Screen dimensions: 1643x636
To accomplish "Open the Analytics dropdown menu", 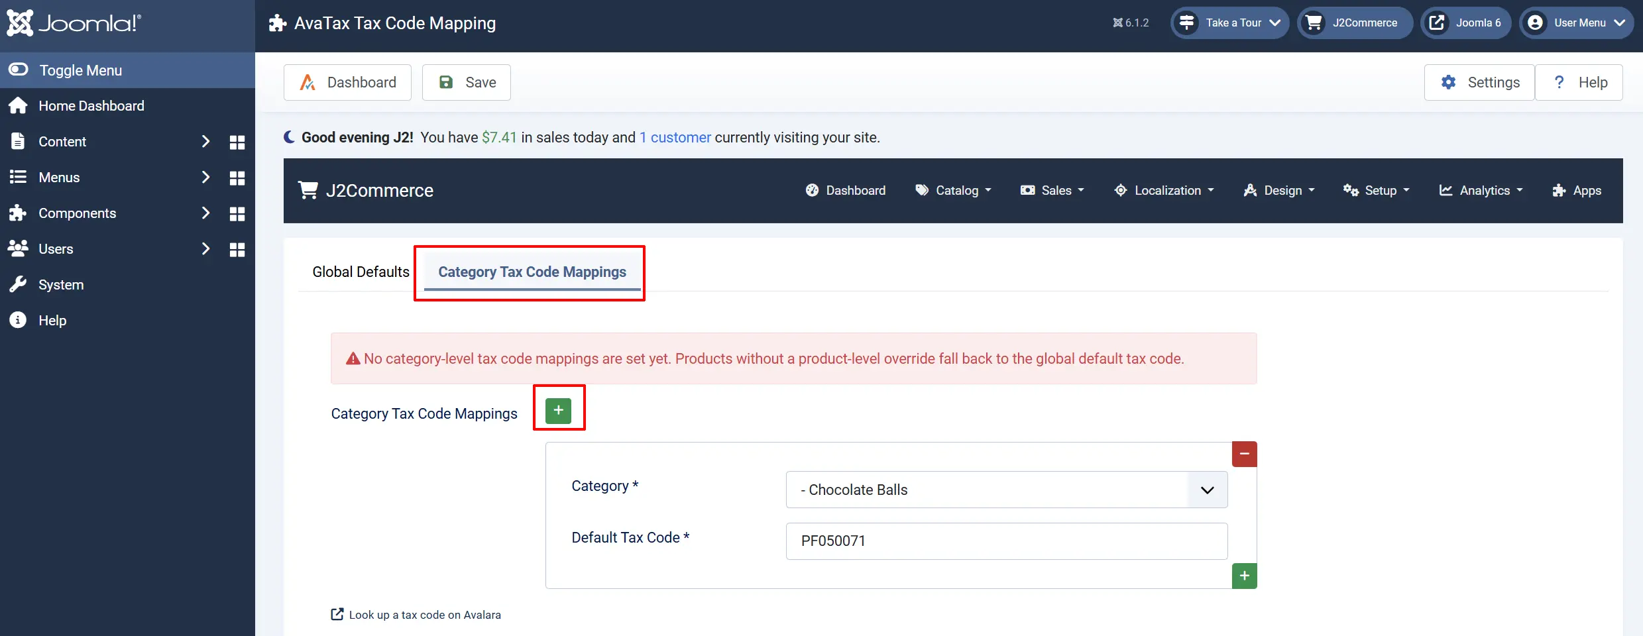I will [1481, 190].
